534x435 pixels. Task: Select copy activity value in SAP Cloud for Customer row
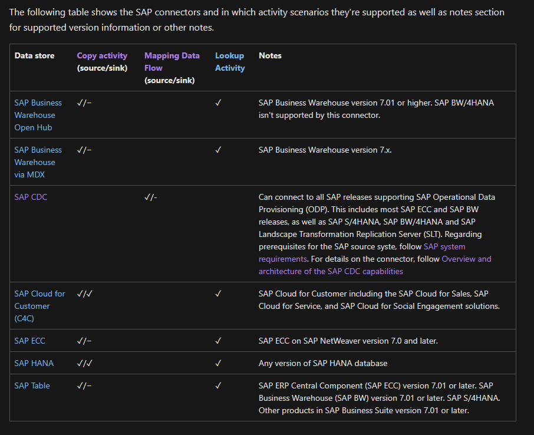coord(84,294)
